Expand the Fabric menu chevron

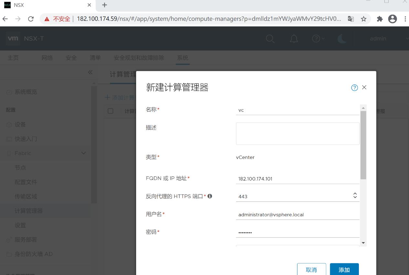(83, 153)
